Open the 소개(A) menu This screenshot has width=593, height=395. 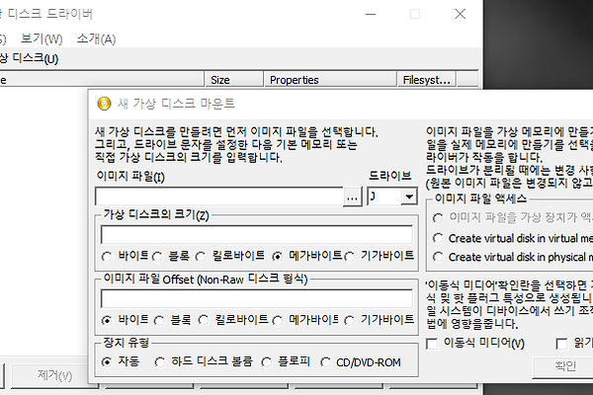[x=96, y=39]
